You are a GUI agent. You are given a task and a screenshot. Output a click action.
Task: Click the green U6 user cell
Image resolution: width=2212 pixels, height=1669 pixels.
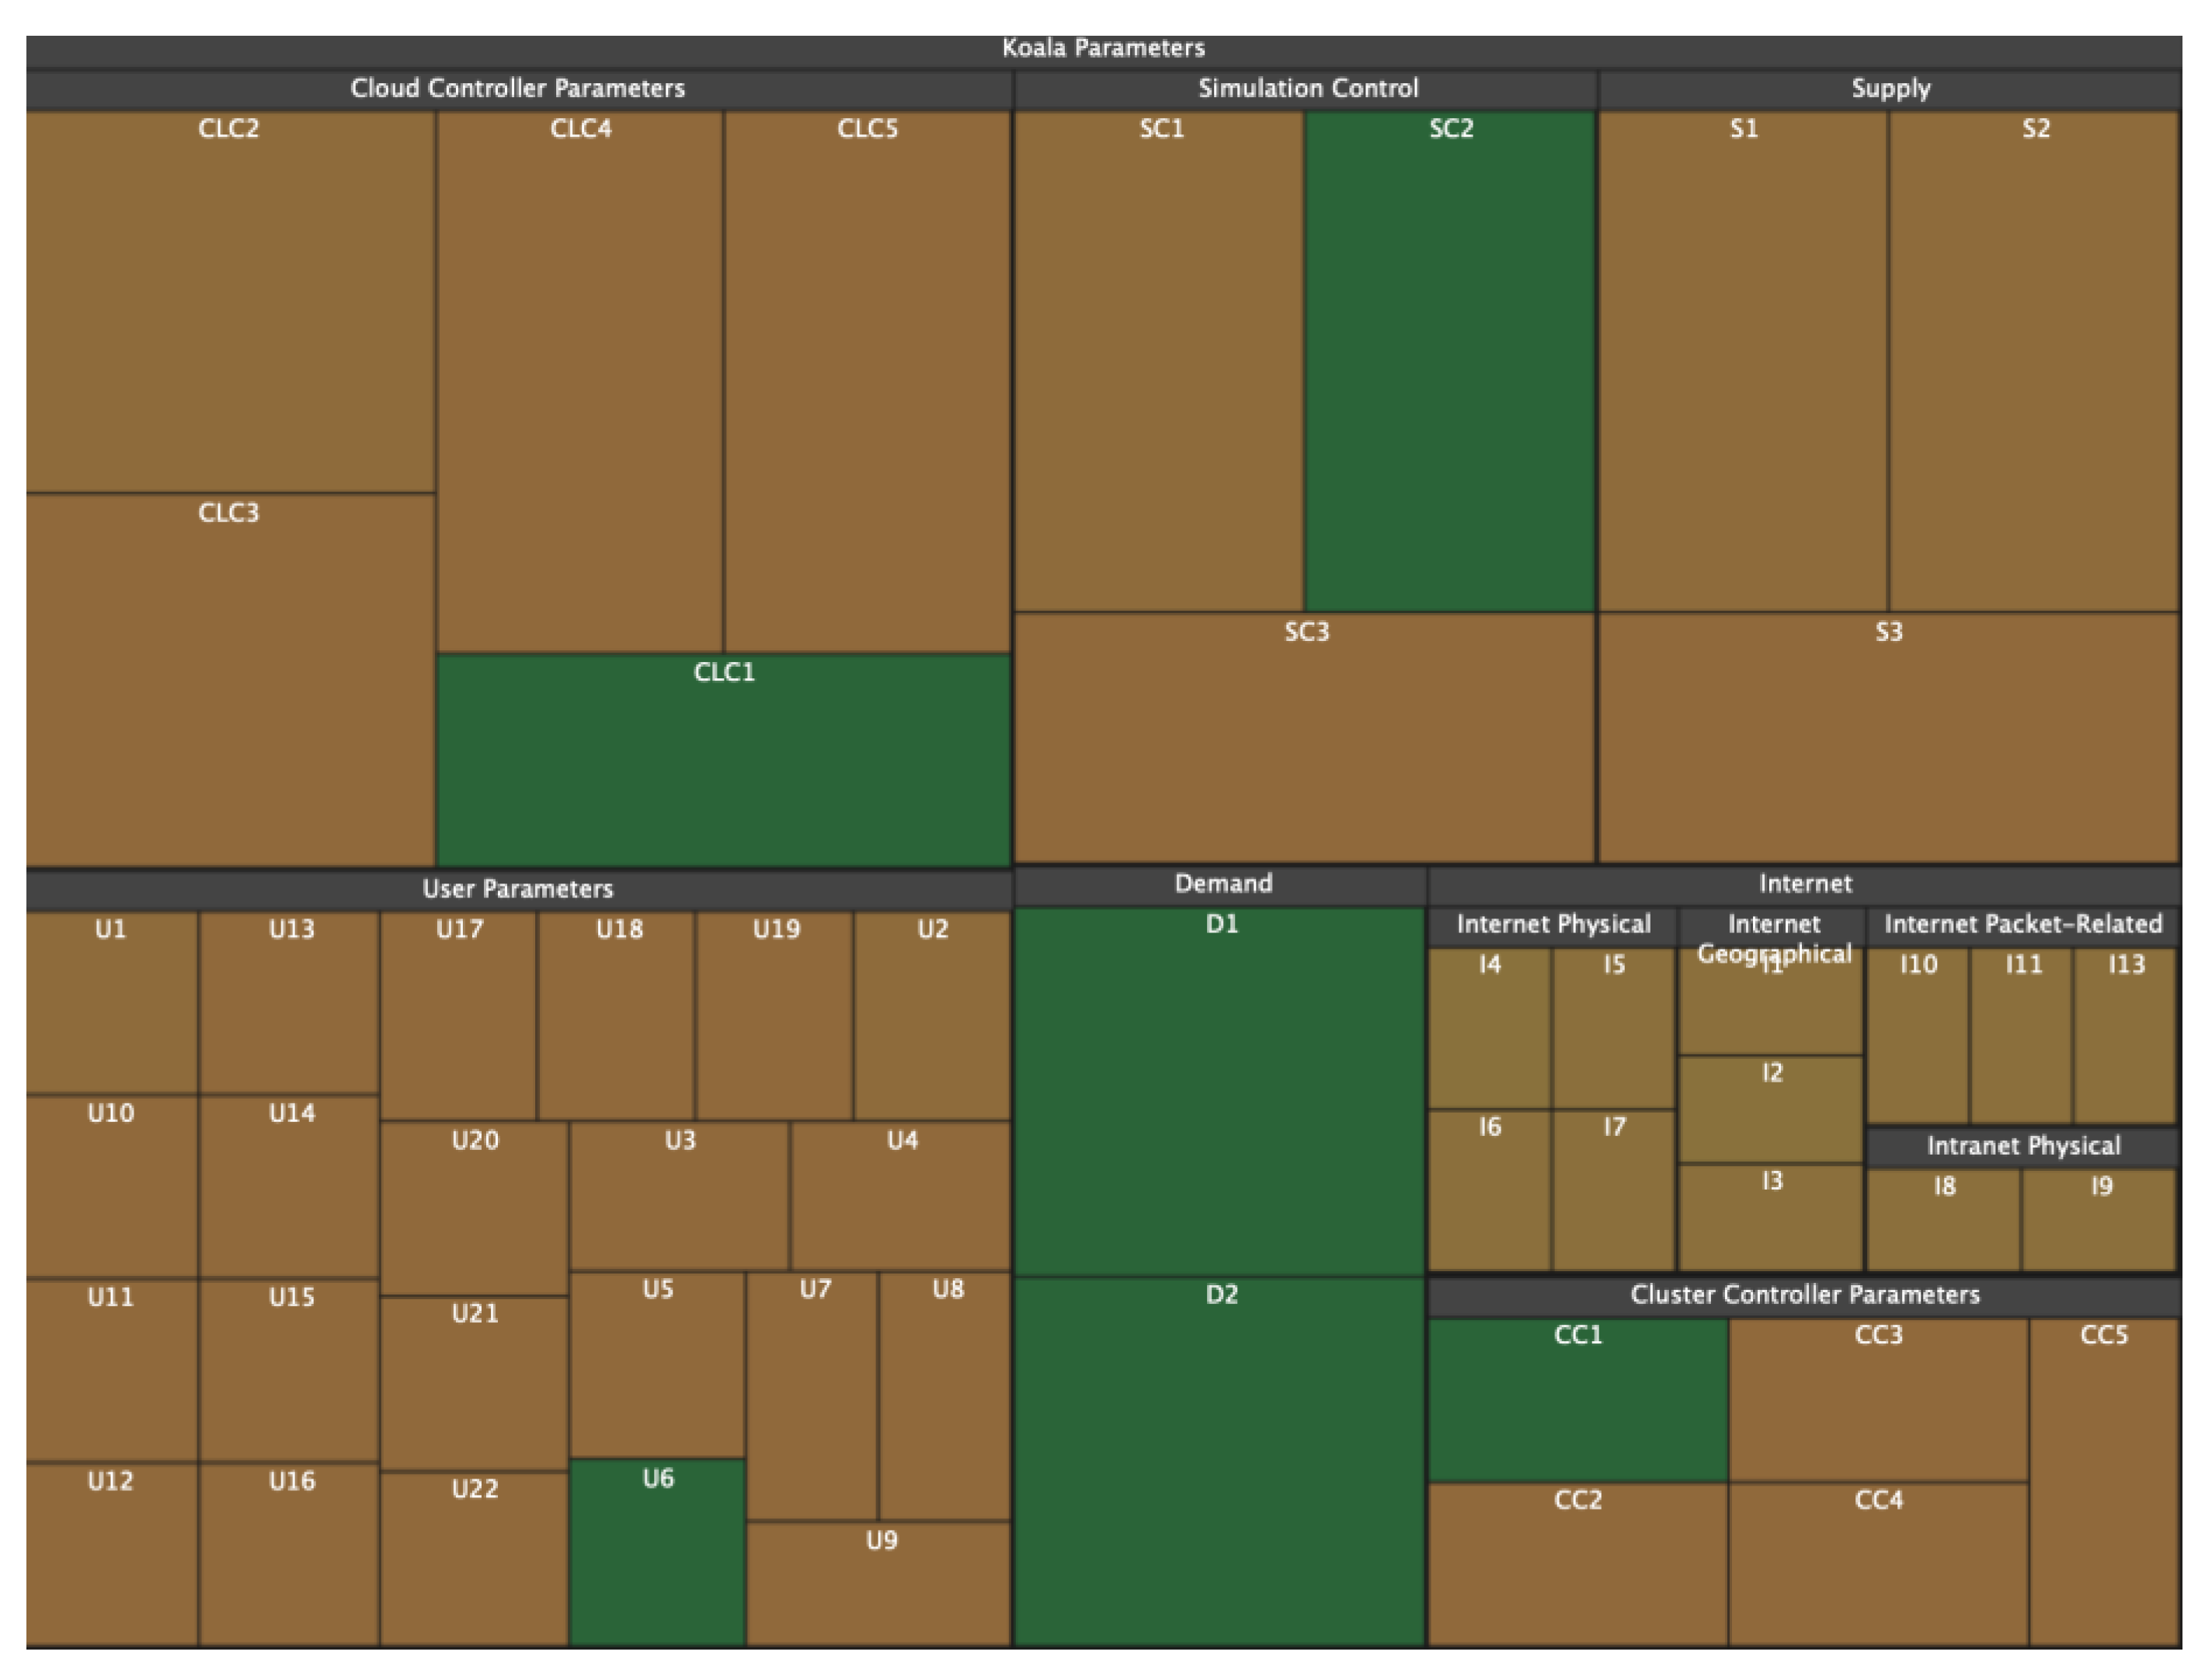(657, 1553)
